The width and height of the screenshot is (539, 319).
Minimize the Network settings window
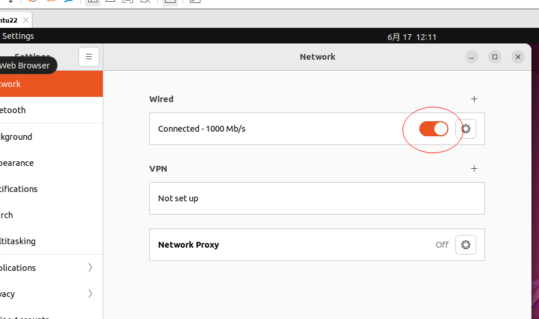[471, 57]
